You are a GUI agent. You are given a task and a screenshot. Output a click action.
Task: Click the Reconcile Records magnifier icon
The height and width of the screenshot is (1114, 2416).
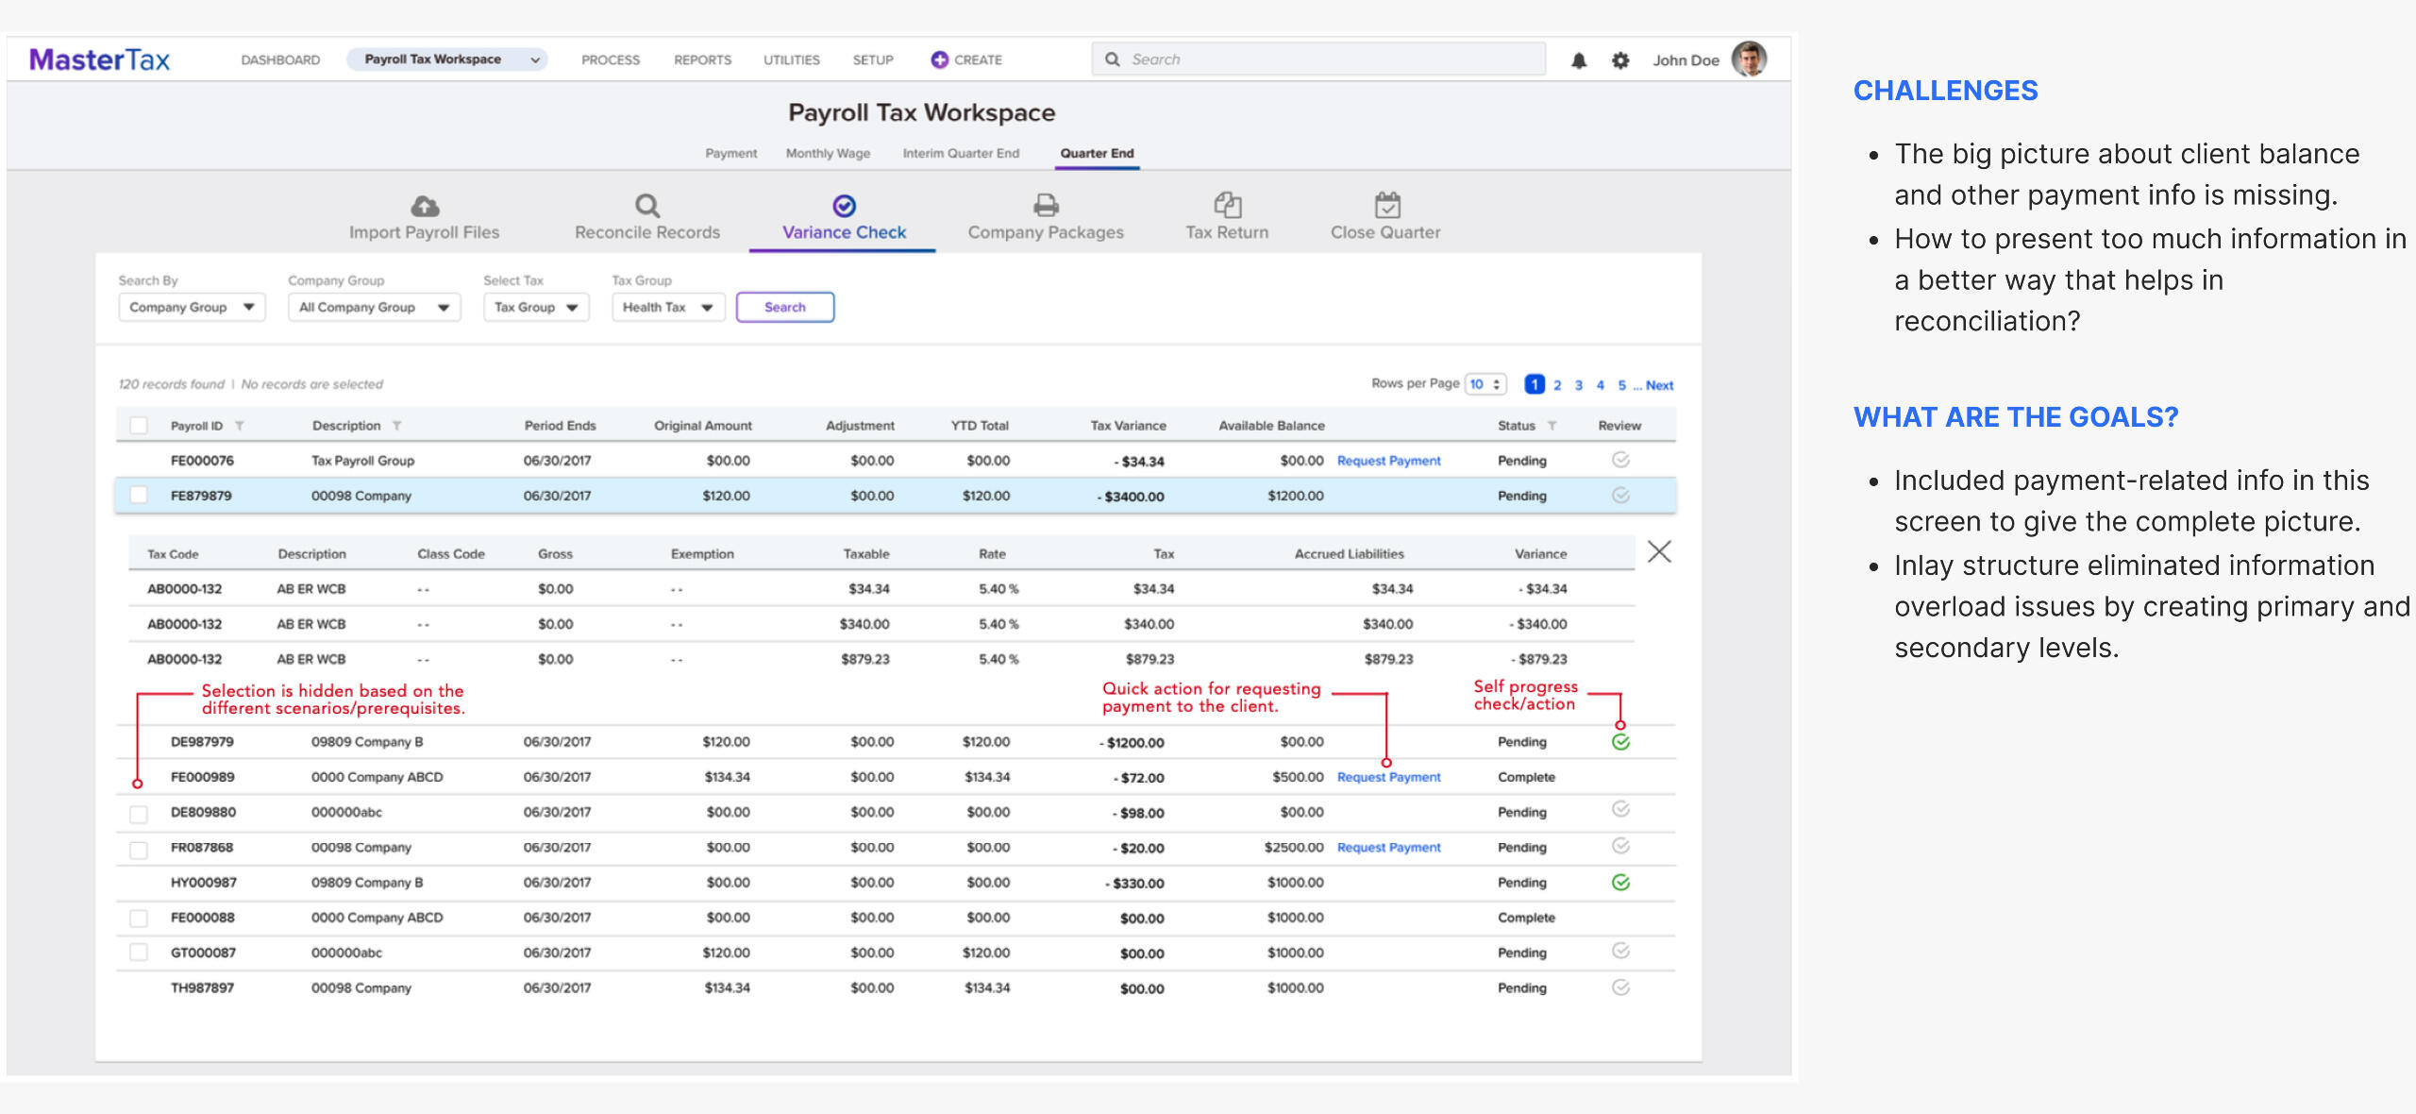pyautogui.click(x=646, y=205)
